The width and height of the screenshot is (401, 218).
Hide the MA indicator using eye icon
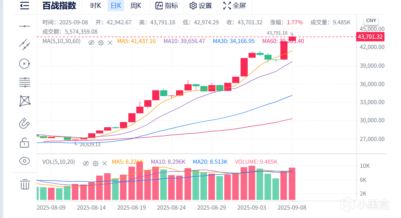(91, 43)
